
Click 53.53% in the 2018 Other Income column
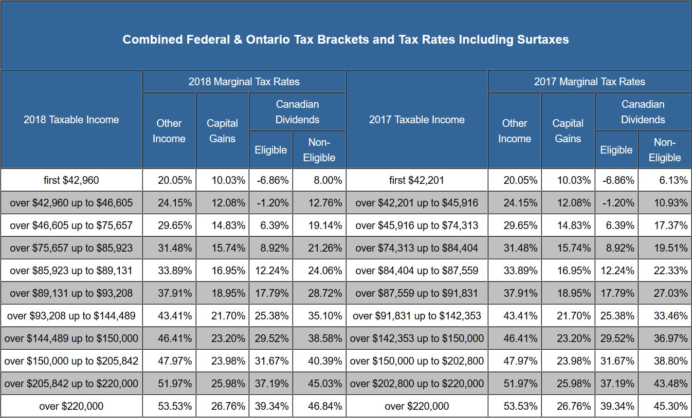(169, 406)
